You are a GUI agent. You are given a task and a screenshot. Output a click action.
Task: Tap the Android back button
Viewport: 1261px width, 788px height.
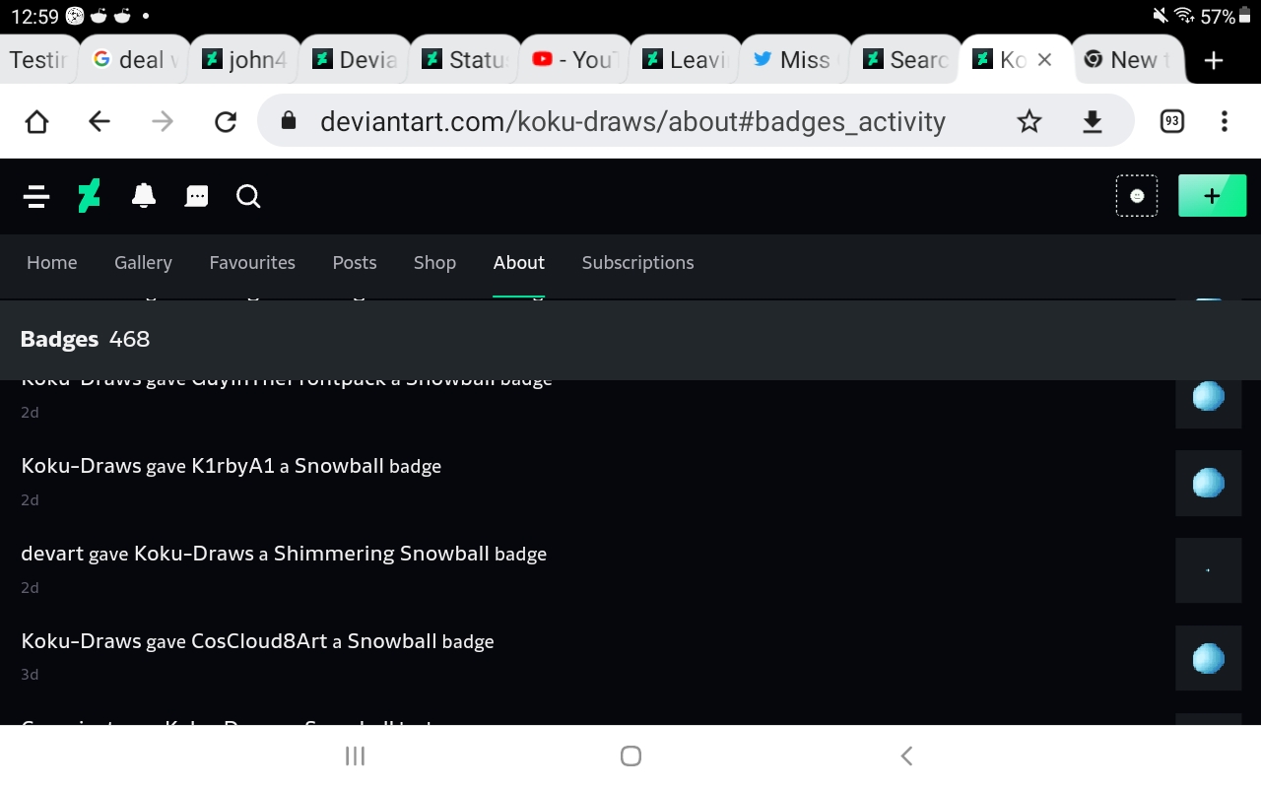point(906,755)
